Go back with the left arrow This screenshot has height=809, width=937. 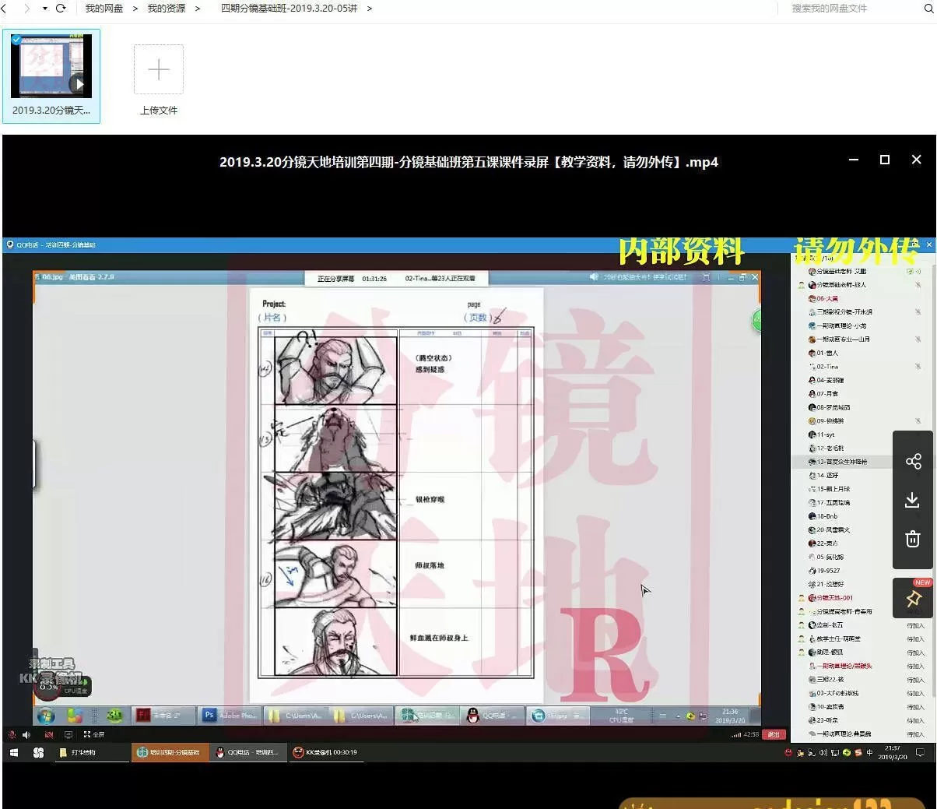[x=4, y=9]
